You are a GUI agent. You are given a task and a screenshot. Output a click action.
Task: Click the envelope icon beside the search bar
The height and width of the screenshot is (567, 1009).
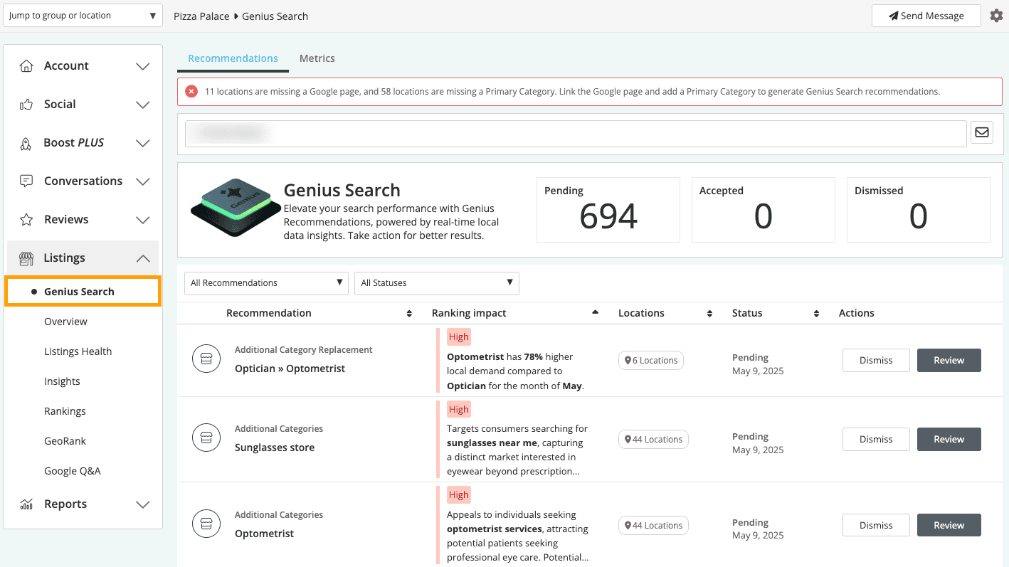[982, 132]
